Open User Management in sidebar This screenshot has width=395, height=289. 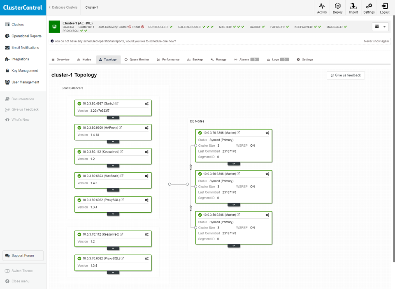point(22,82)
